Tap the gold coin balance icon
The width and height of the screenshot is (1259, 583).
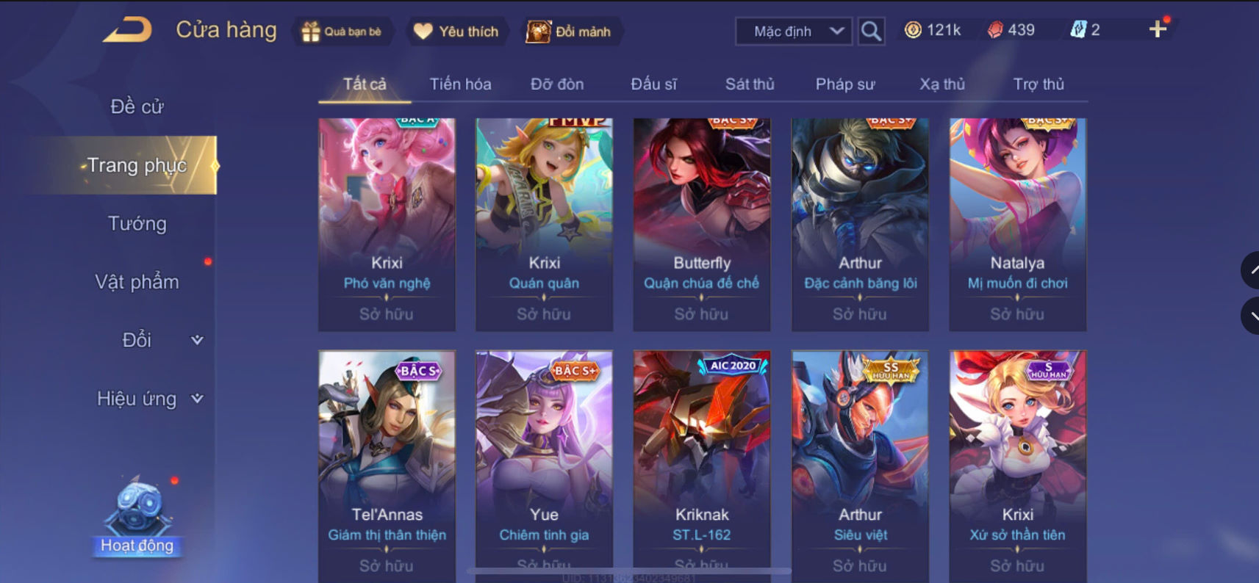pos(913,30)
